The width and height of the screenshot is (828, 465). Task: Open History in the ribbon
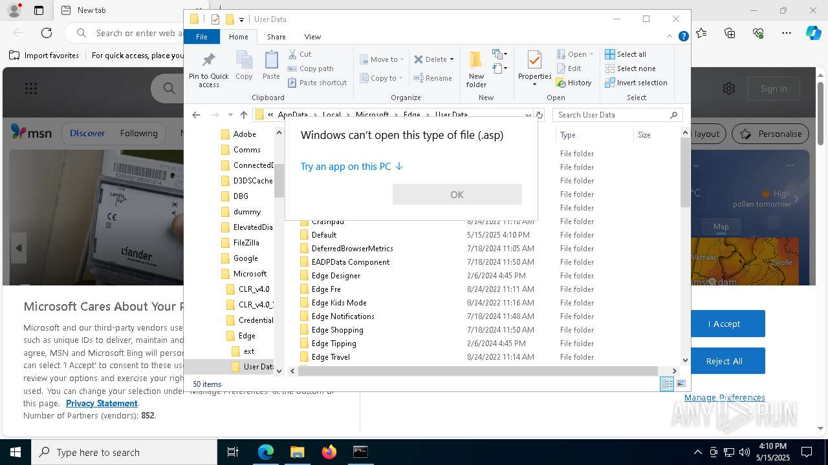tap(574, 83)
